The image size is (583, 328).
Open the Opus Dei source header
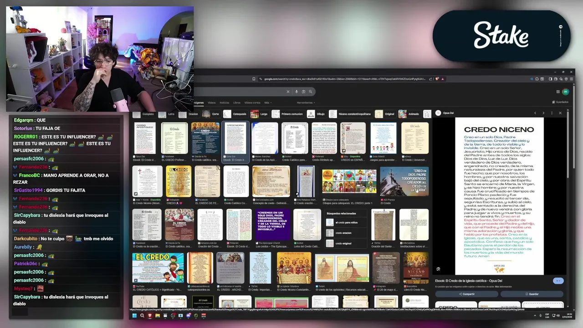[445, 113]
